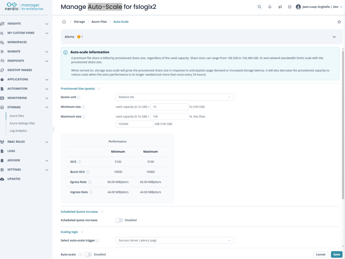Click the 3100 minimum IO/S value
Viewport: 345px width, 259px height.
118,162
